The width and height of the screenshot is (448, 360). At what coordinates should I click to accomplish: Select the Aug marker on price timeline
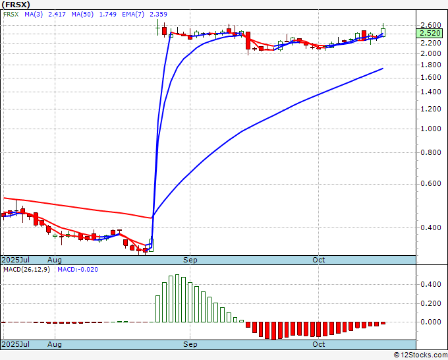tap(55, 260)
